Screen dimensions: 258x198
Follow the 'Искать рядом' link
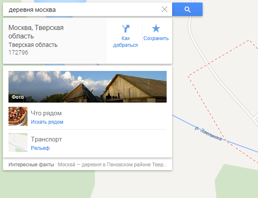(x=47, y=122)
